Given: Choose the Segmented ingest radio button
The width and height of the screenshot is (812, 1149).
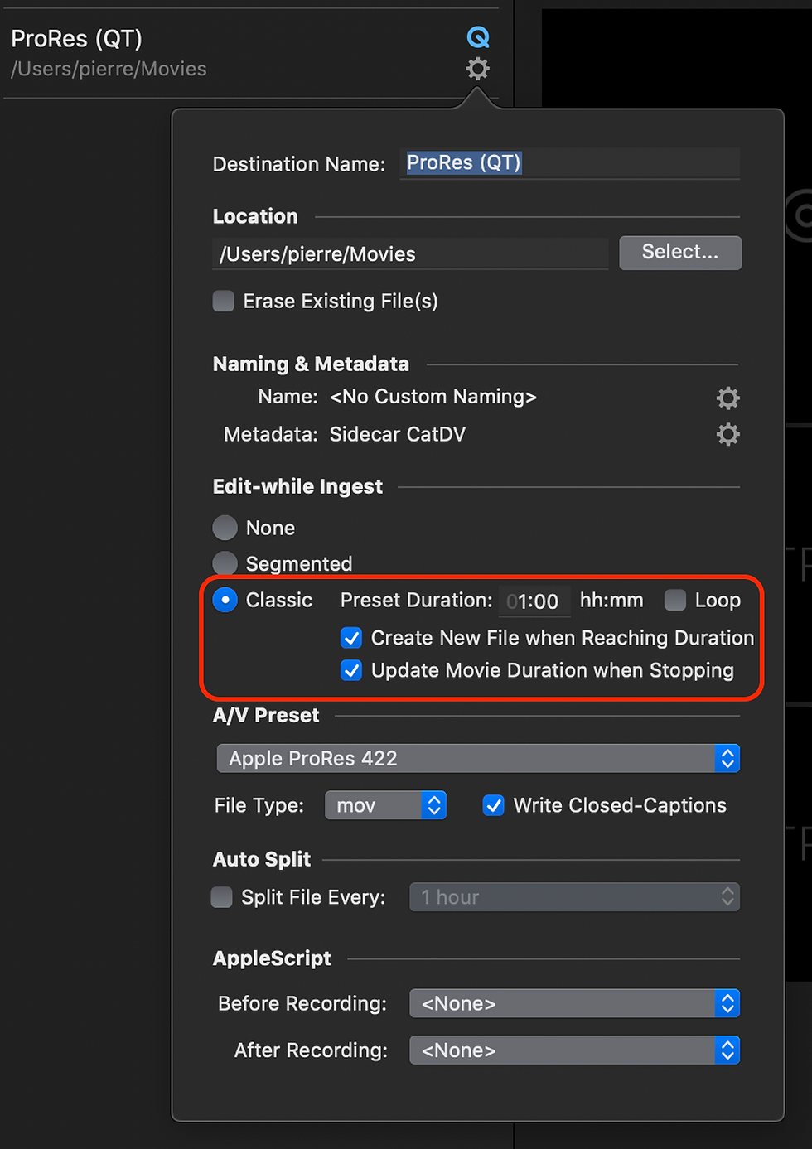Looking at the screenshot, I should pos(225,563).
